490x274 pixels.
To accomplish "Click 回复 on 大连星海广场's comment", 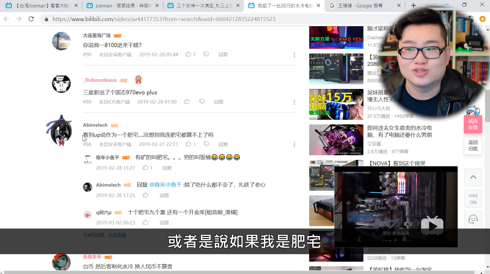I will tap(223, 54).
